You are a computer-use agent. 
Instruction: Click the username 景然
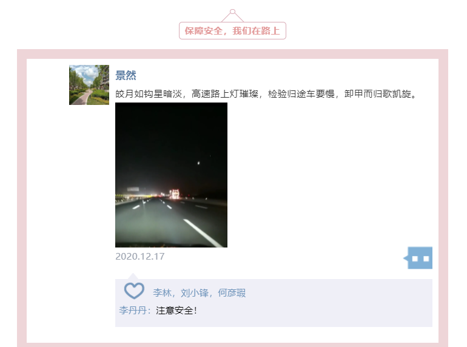pyautogui.click(x=126, y=75)
